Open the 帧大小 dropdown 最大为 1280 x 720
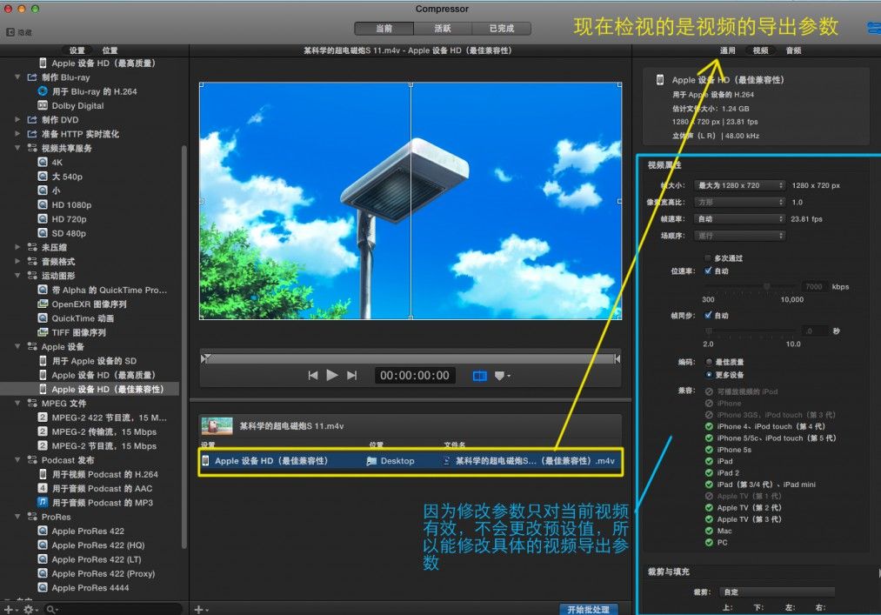The image size is (881, 615). [739, 185]
